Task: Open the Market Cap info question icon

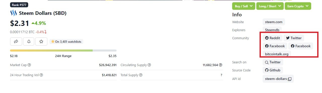Action: [29, 65]
